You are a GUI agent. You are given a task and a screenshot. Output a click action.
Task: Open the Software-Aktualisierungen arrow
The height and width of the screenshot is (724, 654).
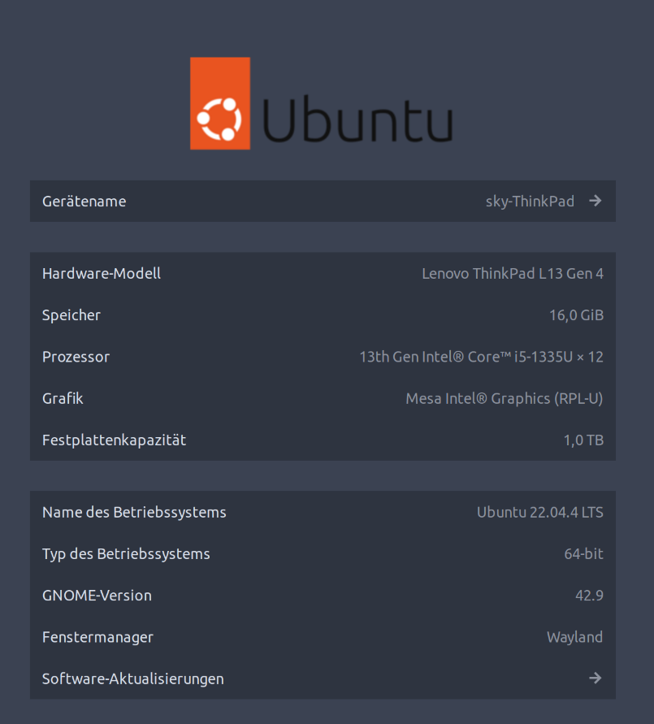596,678
